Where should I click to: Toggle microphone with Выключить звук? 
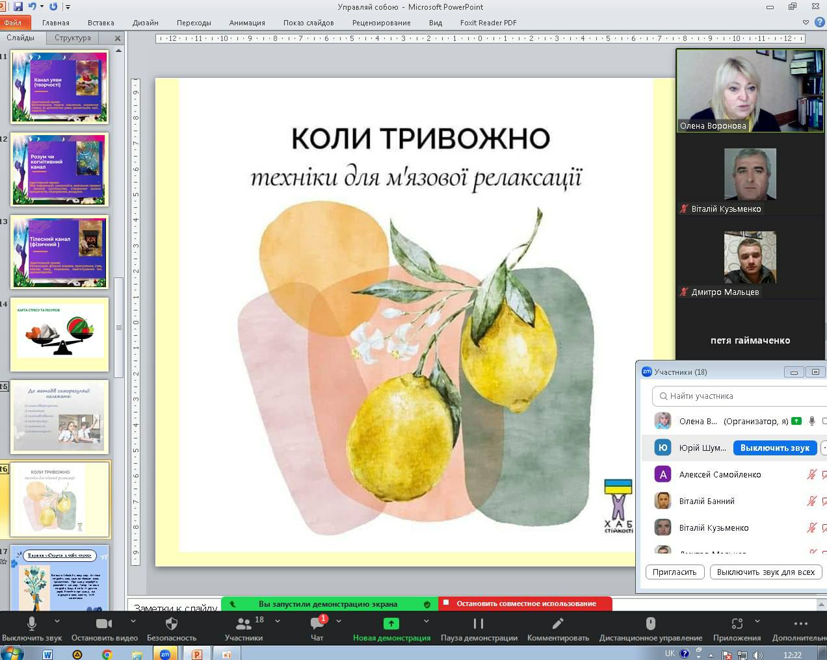click(x=31, y=624)
